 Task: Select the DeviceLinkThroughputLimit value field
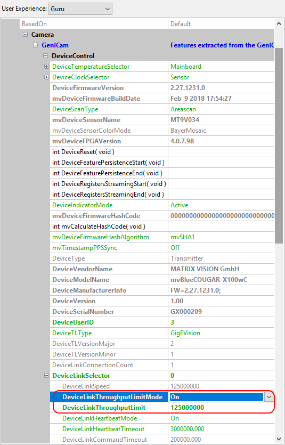point(221,408)
